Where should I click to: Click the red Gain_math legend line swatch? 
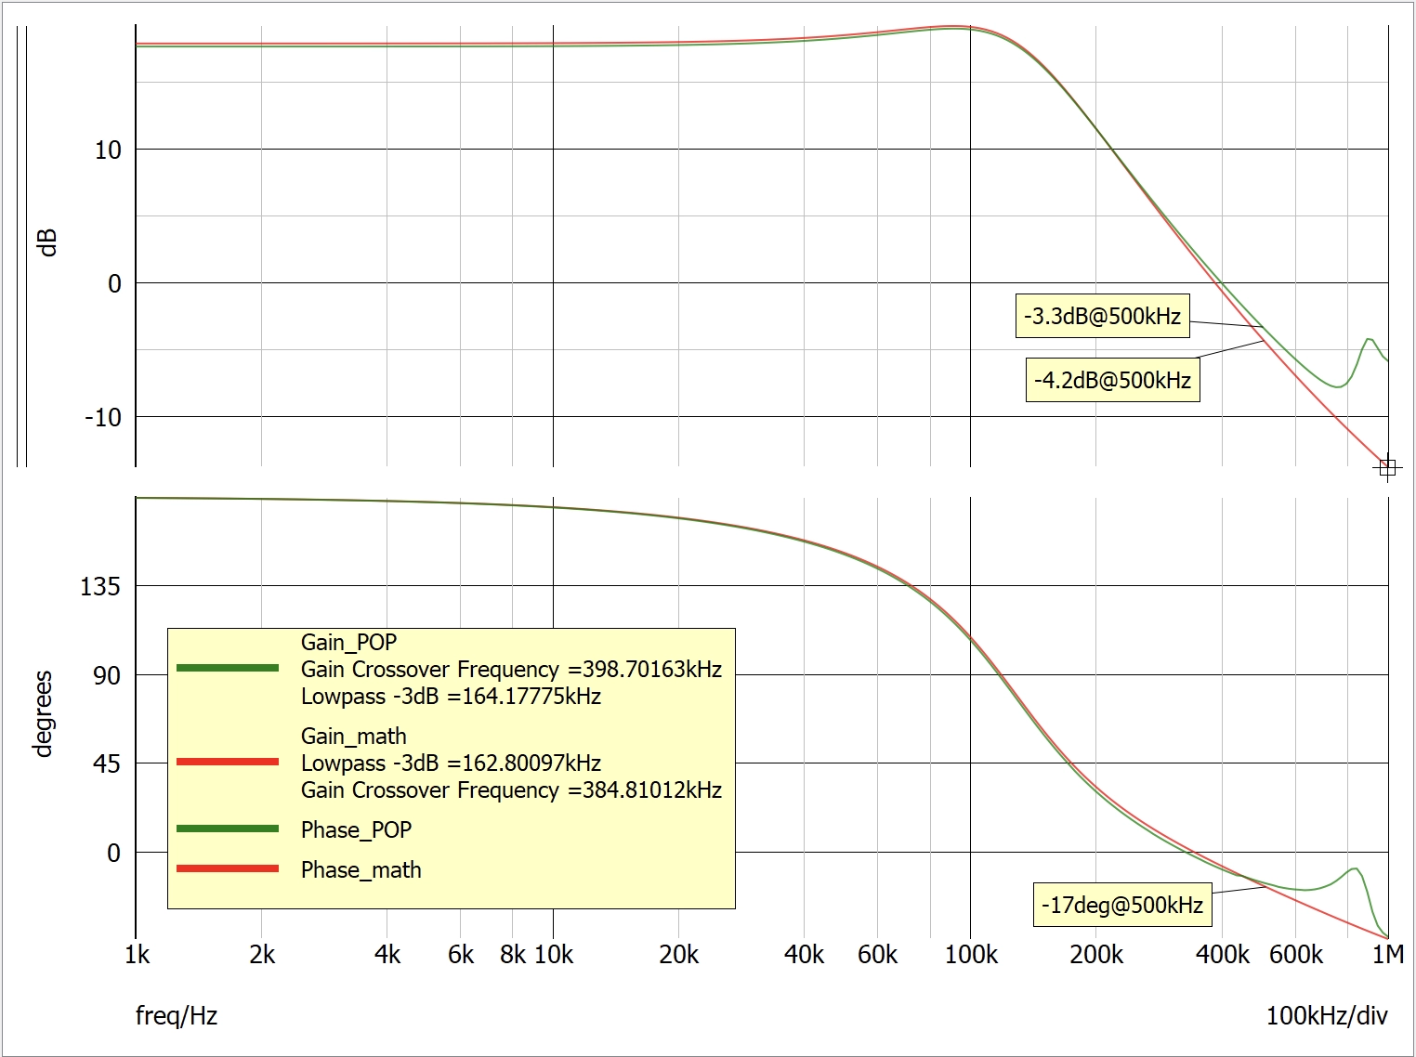pyautogui.click(x=228, y=762)
